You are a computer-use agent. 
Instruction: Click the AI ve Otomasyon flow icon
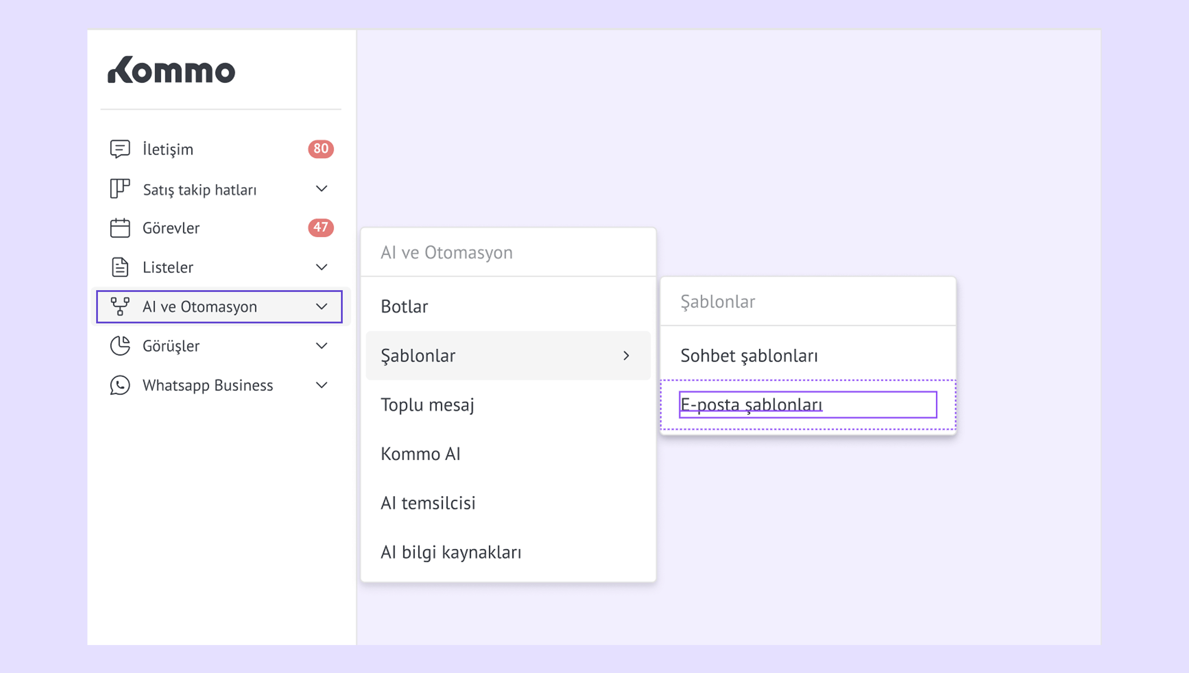pyautogui.click(x=120, y=306)
